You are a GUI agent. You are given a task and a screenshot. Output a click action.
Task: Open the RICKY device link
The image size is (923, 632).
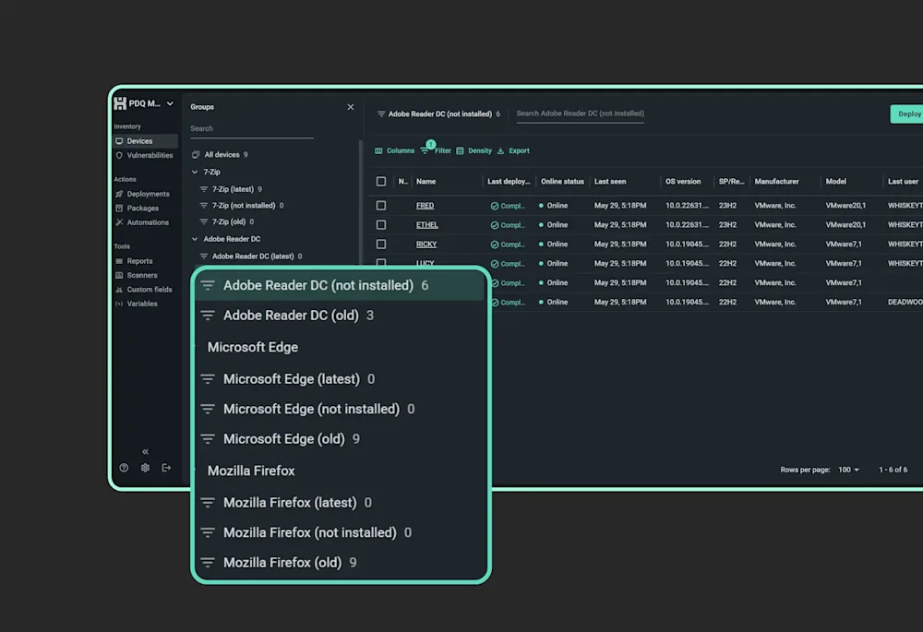426,244
